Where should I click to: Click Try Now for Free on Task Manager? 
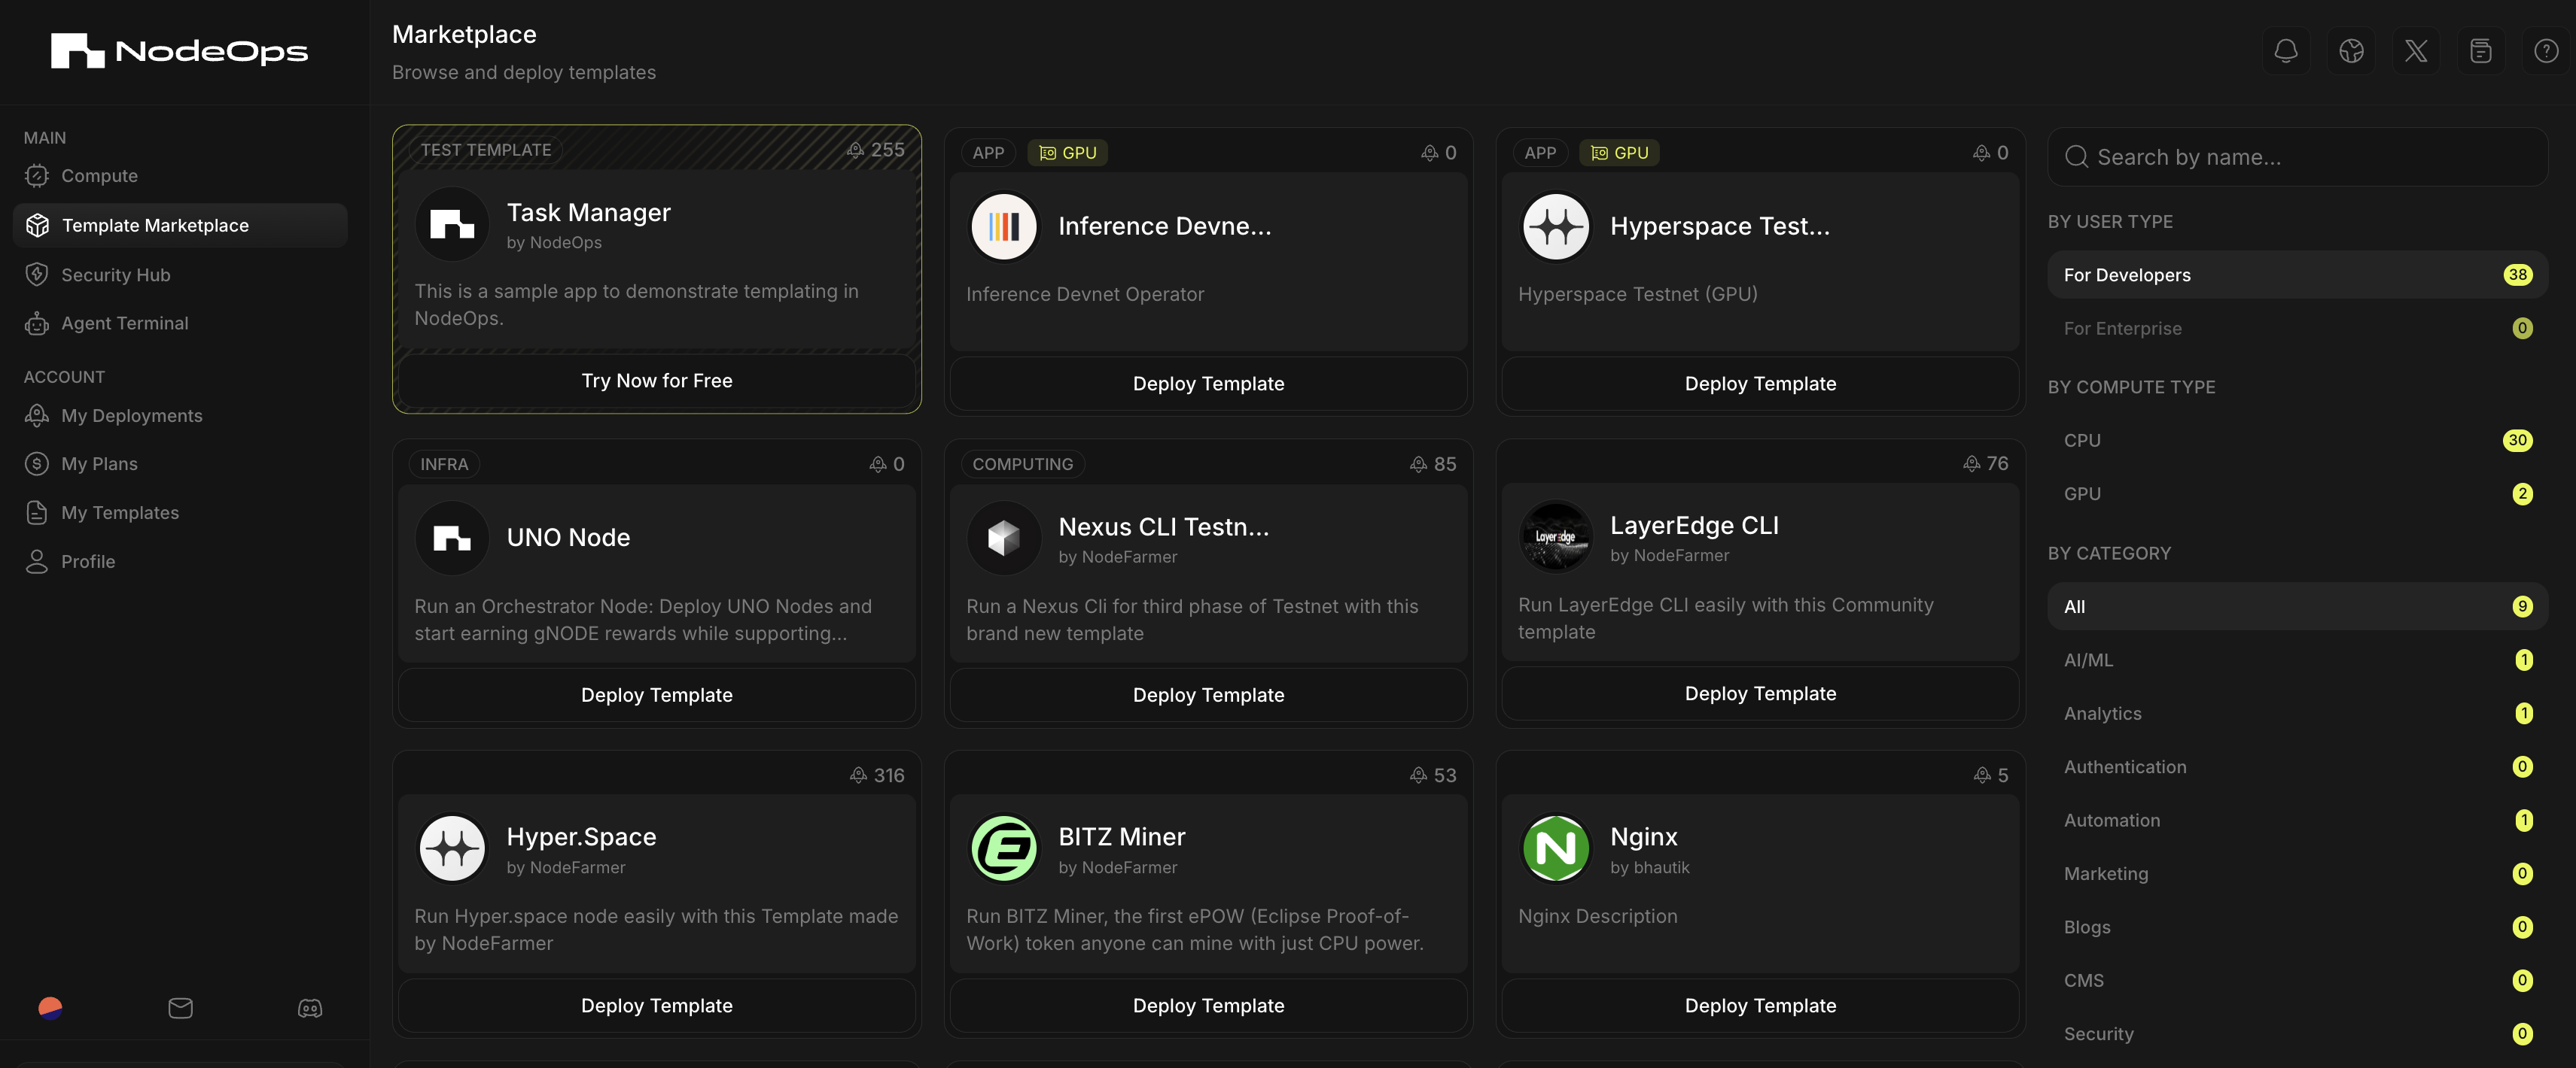pyautogui.click(x=656, y=380)
